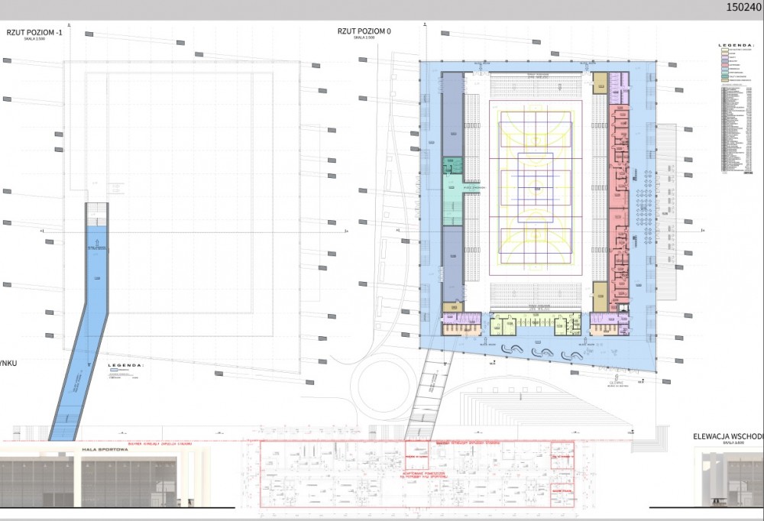Click the "RZUT POZIOM 0" heading
The image size is (764, 521).
pyautogui.click(x=364, y=31)
